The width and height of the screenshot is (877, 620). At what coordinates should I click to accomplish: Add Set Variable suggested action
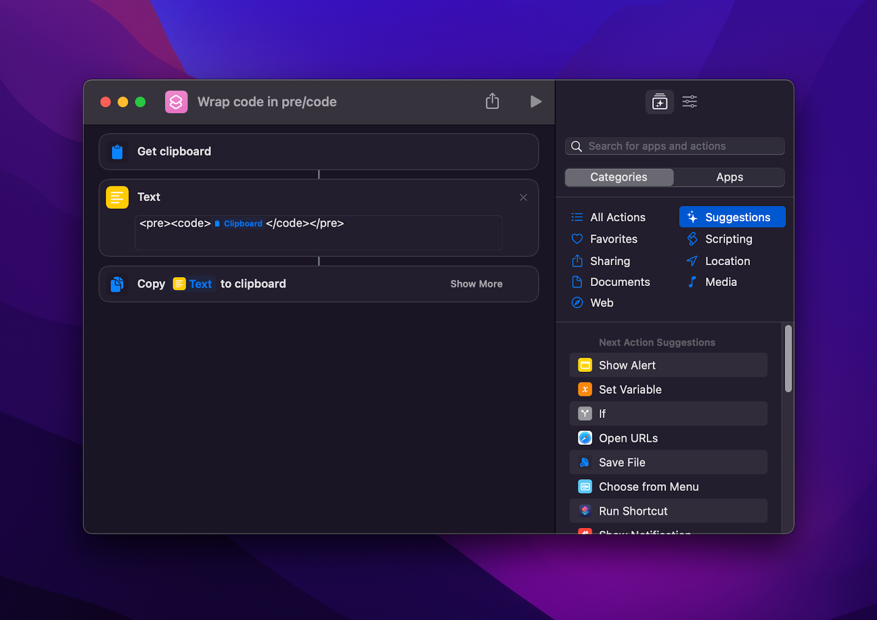pos(668,389)
